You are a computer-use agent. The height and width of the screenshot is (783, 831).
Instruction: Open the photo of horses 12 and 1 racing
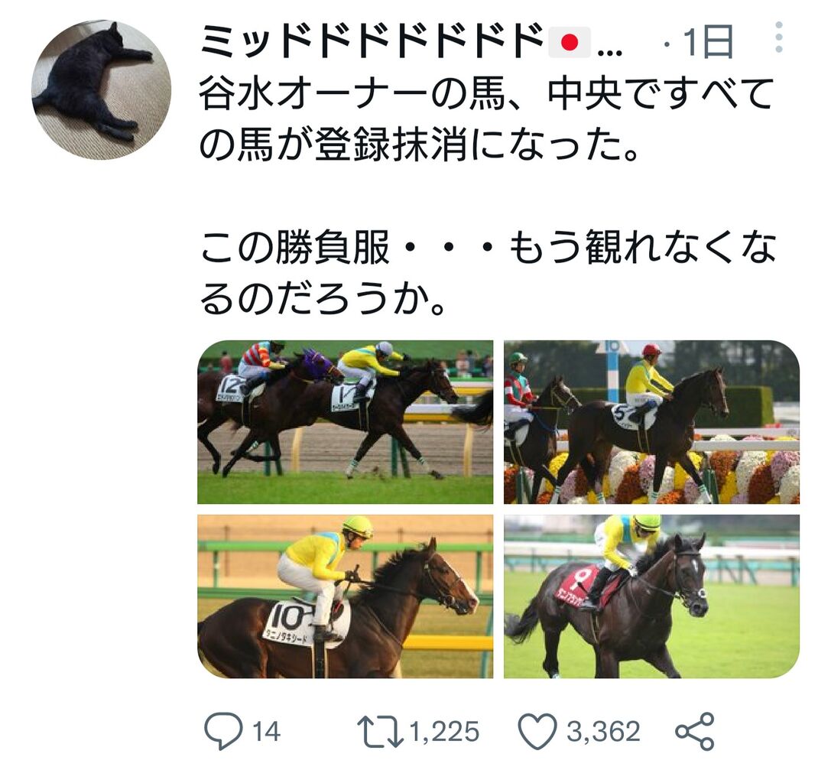coord(345,422)
